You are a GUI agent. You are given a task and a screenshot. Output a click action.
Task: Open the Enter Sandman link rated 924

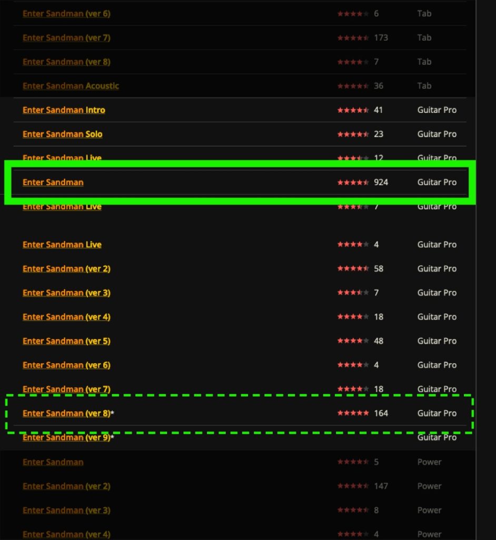[x=53, y=182]
